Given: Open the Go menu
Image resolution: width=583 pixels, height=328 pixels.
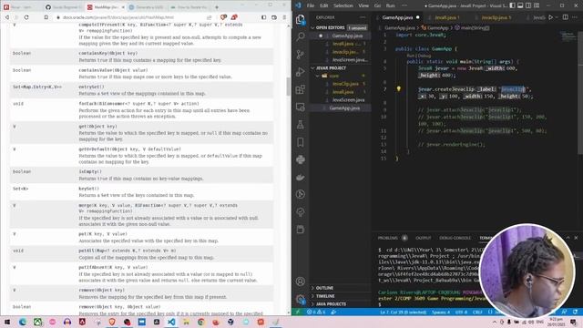Looking at the screenshot, I should [377, 5].
